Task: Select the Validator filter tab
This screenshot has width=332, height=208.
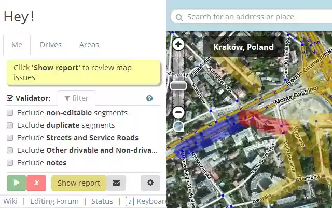Action: pyautogui.click(x=76, y=98)
